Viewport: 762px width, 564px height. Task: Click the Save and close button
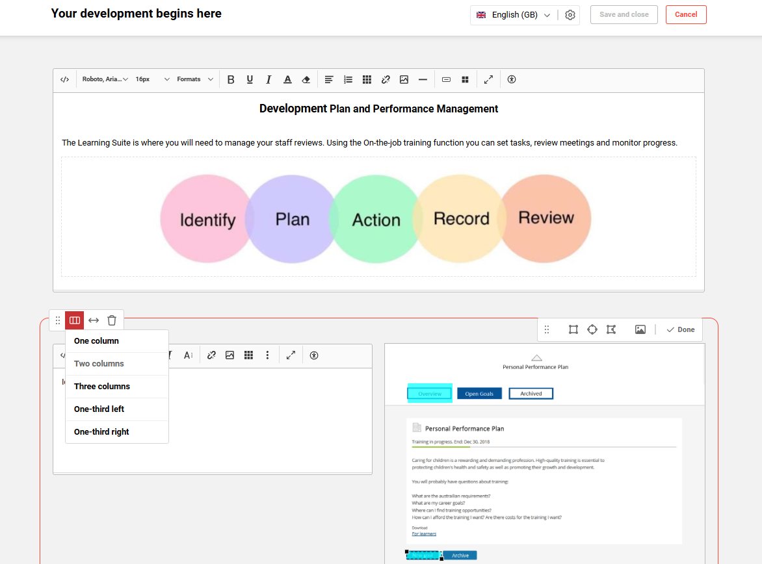(624, 14)
